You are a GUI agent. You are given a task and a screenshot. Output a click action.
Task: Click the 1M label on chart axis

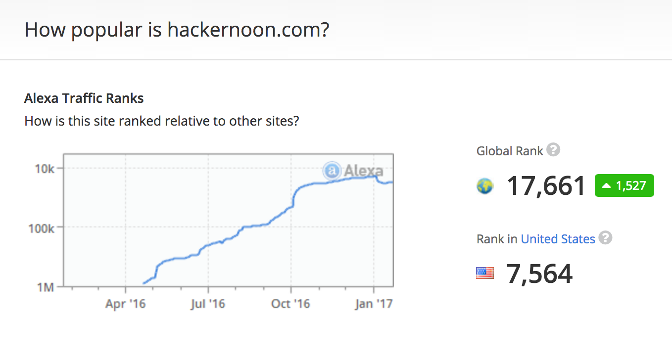click(x=46, y=287)
